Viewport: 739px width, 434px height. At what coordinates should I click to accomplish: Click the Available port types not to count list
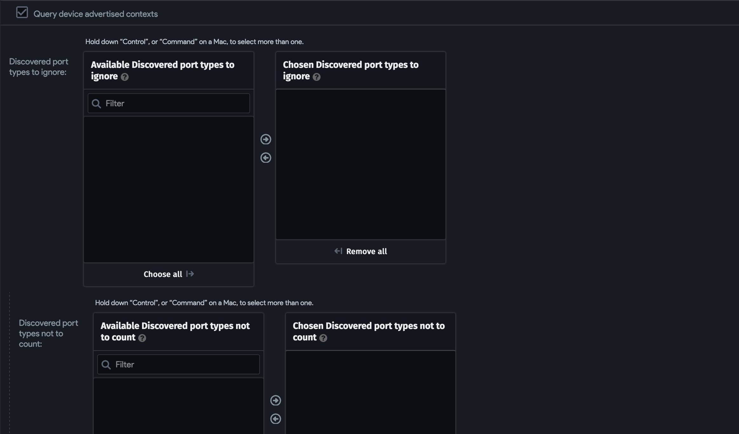178,406
